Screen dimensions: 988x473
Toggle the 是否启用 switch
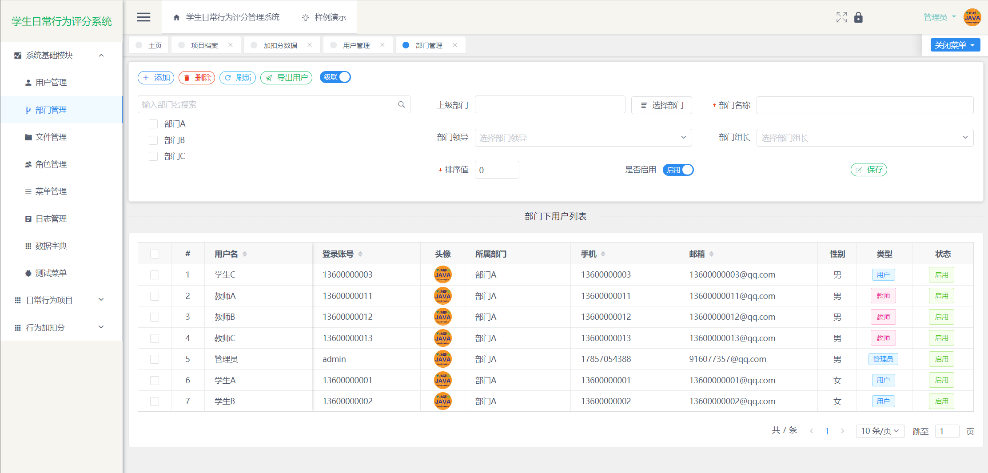[678, 170]
